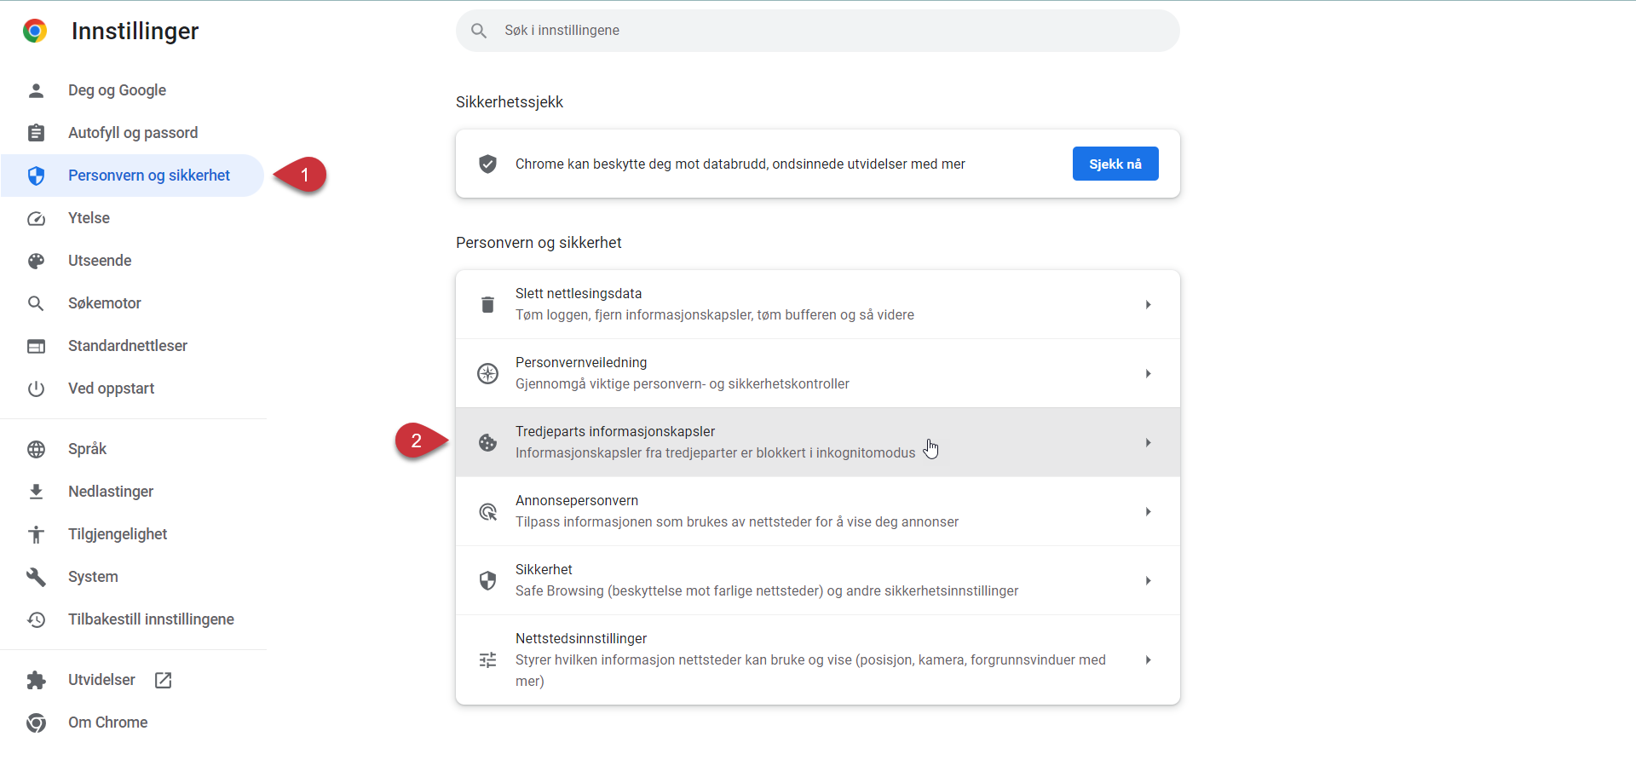The width and height of the screenshot is (1636, 760).
Task: Click the accessibility icon beside Tilgjengelighet
Action: point(36,534)
